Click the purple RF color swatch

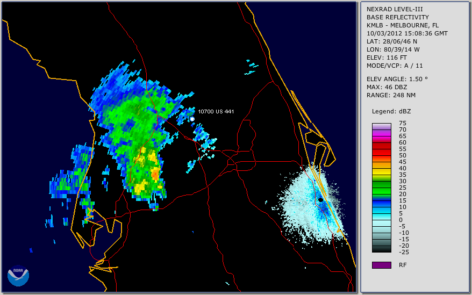(x=381, y=265)
